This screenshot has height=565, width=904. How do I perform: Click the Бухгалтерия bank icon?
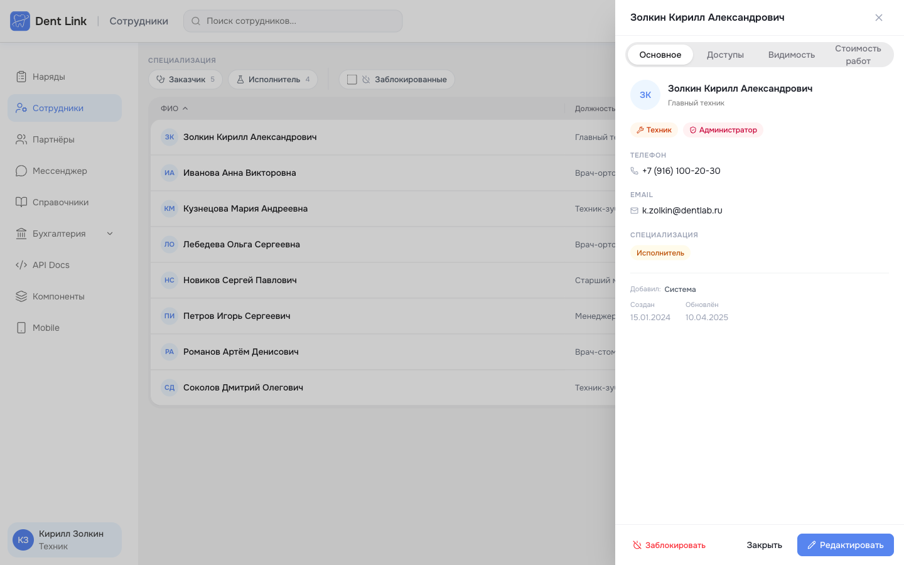point(21,234)
